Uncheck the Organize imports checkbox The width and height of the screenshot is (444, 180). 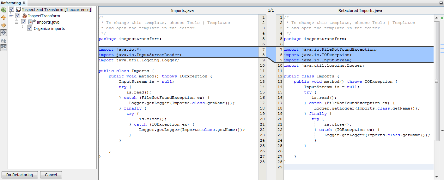point(30,28)
